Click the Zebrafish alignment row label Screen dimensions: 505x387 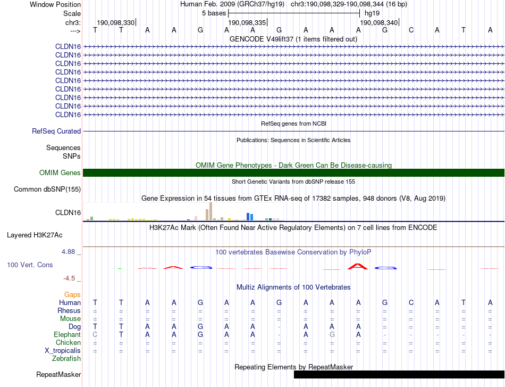(66, 358)
